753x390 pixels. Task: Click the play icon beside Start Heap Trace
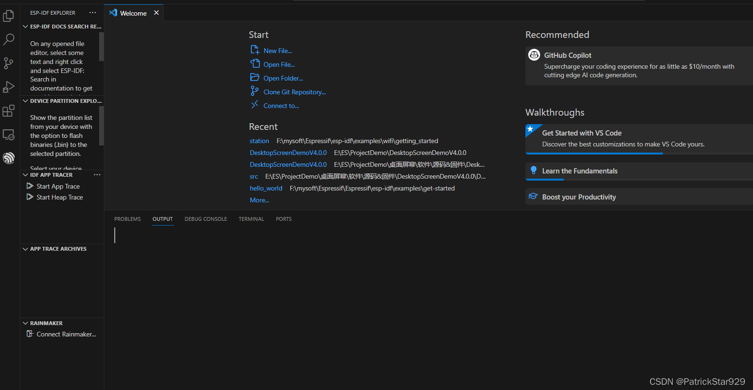pos(30,197)
